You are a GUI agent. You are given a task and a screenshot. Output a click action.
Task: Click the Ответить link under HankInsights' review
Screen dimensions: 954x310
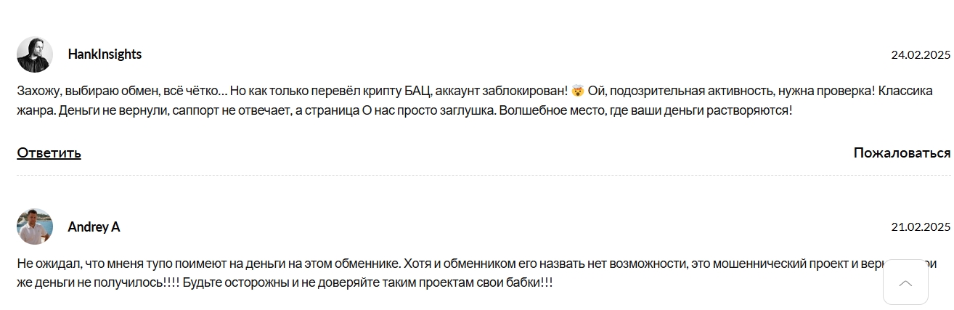point(49,152)
